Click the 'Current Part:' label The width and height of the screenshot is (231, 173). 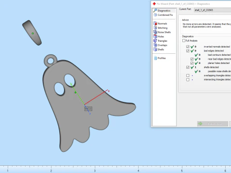185,9
